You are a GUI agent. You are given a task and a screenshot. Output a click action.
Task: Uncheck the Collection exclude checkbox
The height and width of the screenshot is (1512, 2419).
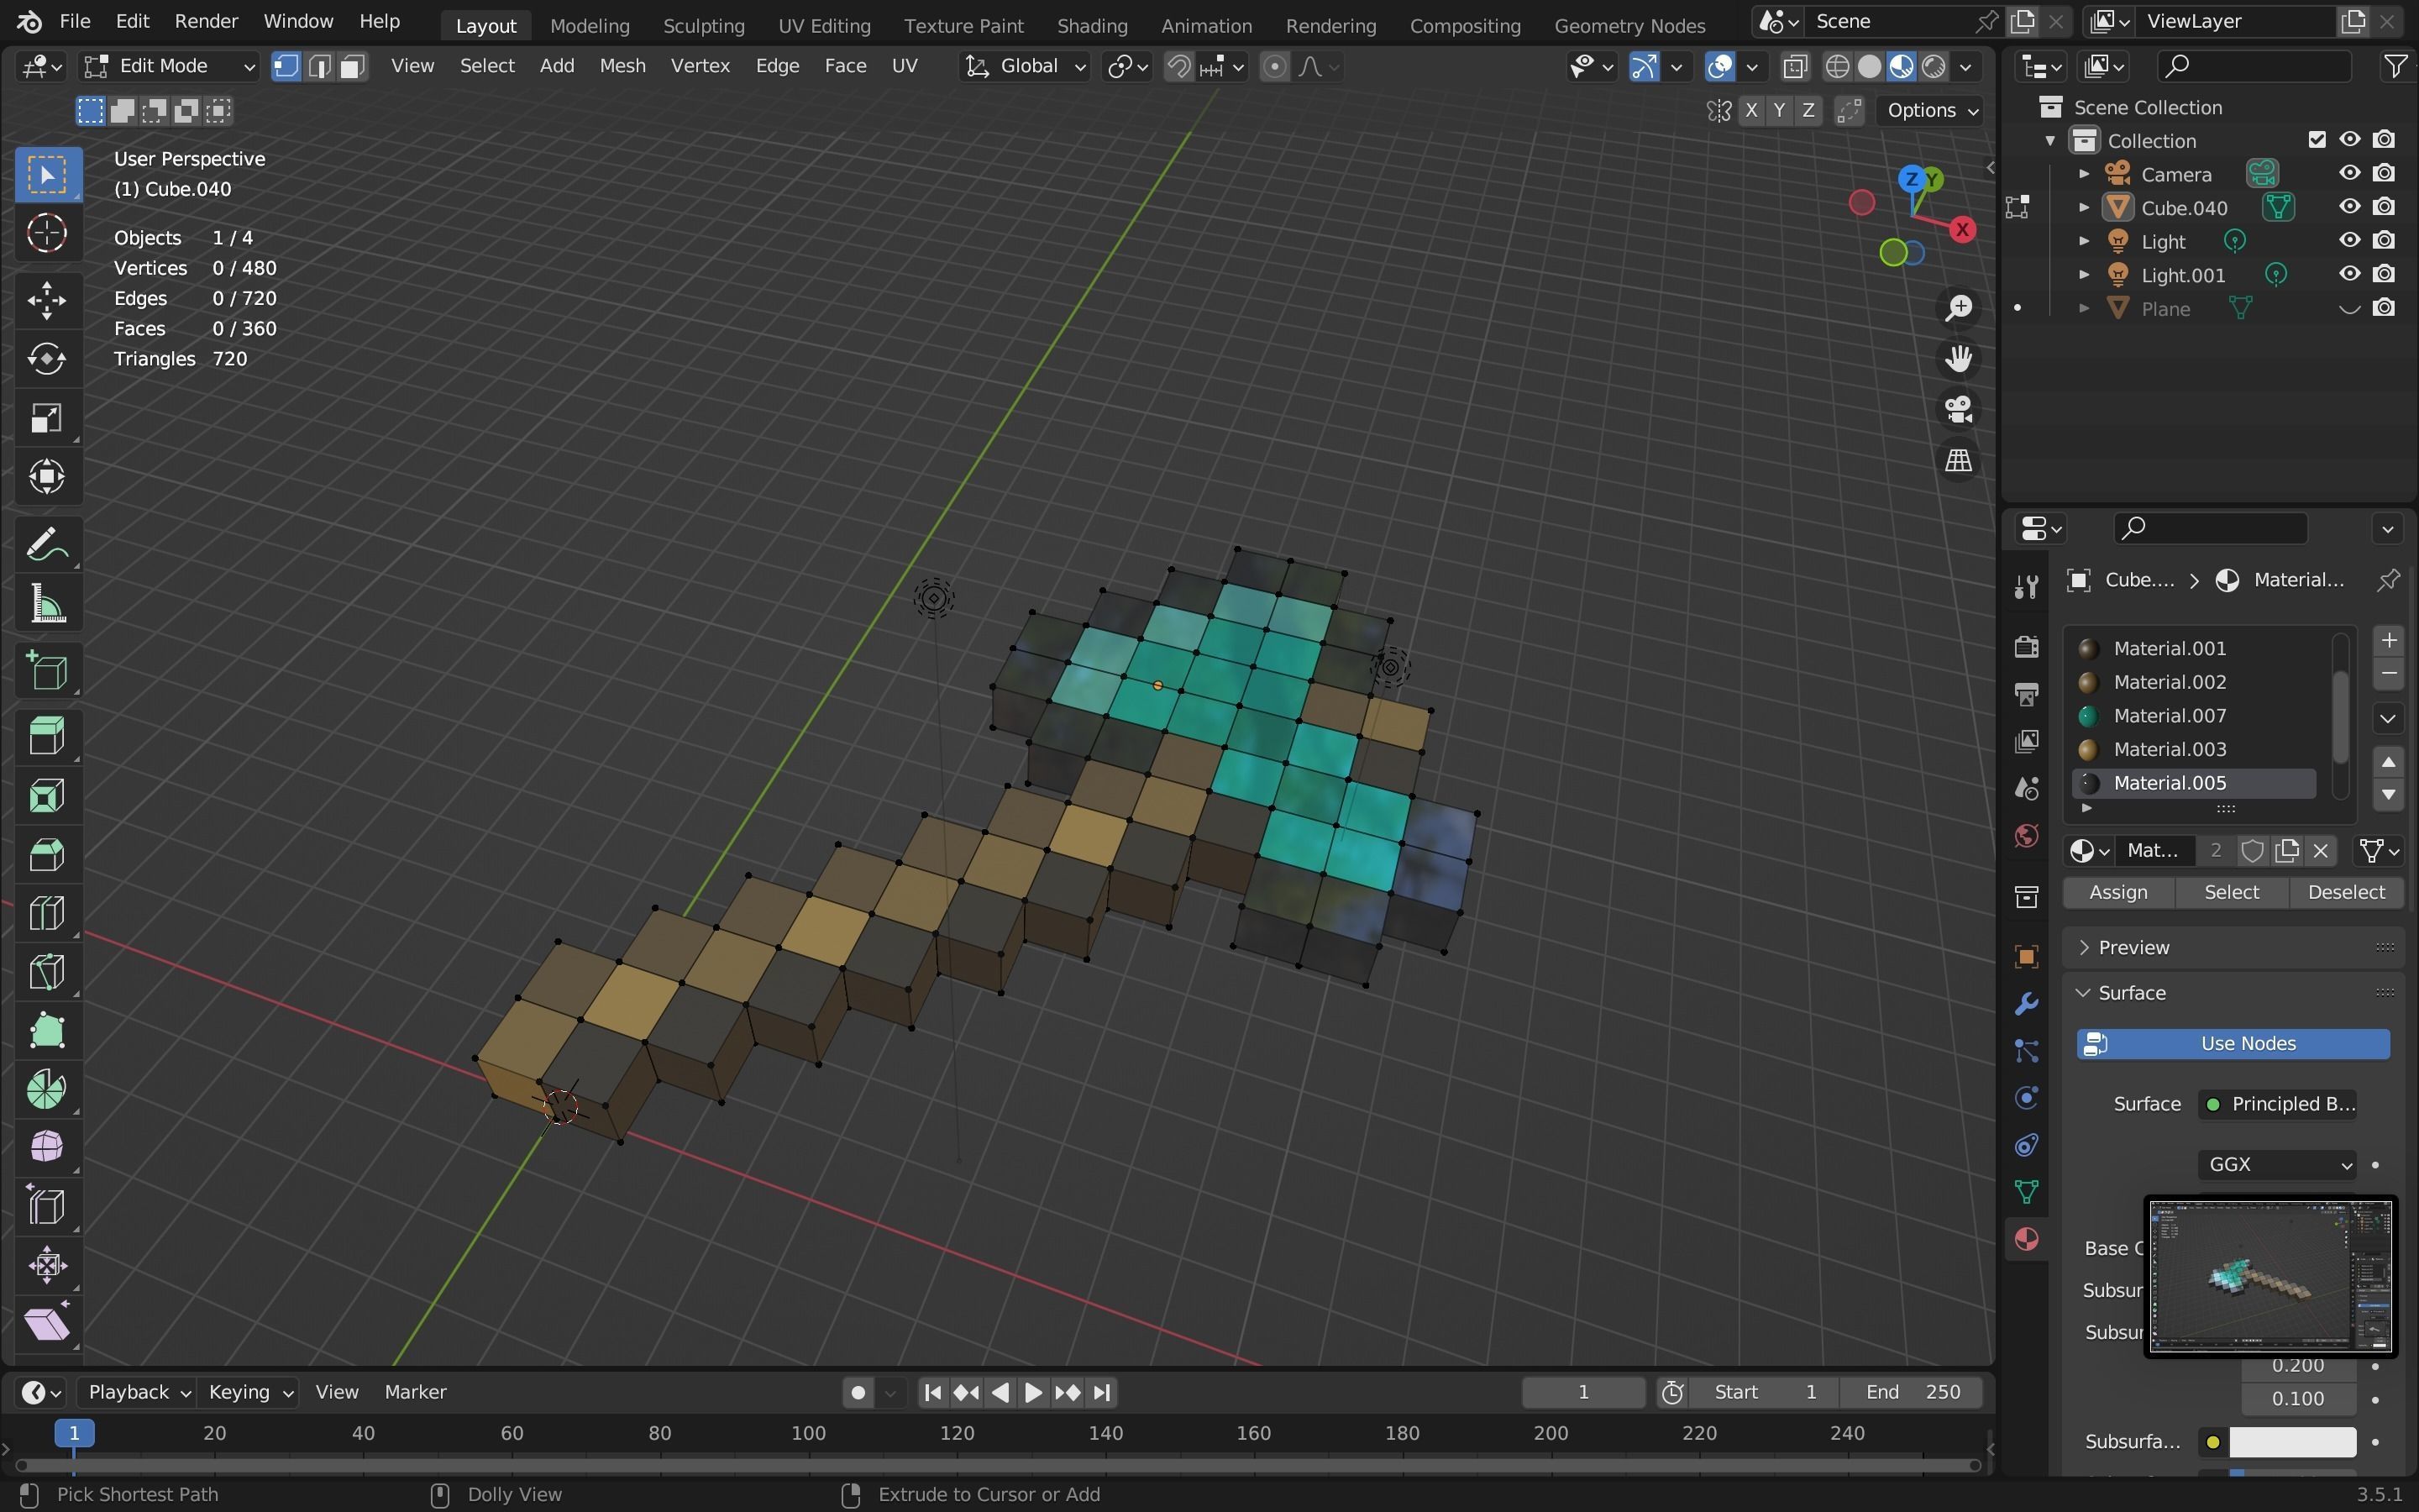click(2317, 140)
